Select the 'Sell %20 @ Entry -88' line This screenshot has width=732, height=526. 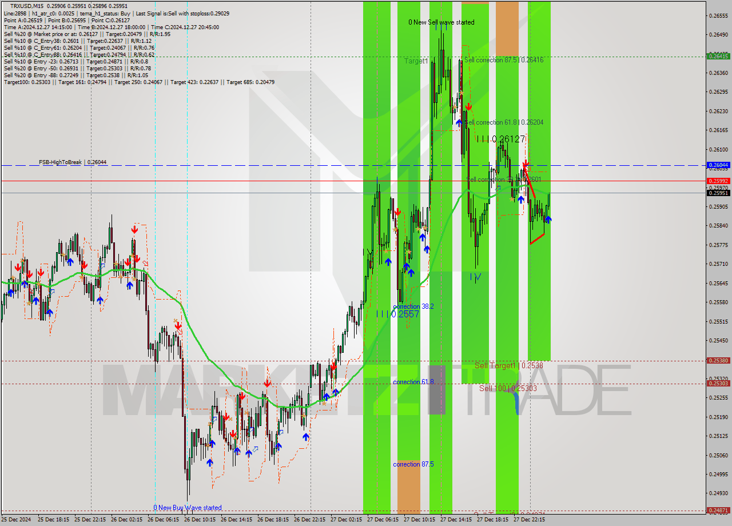click(x=75, y=75)
